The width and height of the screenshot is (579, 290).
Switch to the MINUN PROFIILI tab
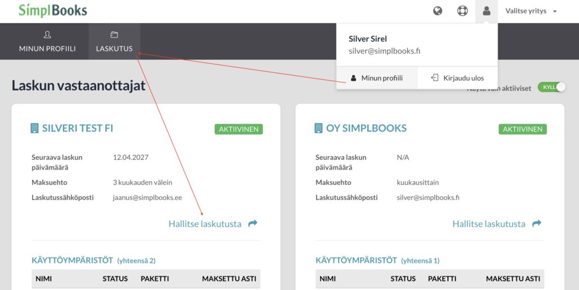pos(47,41)
